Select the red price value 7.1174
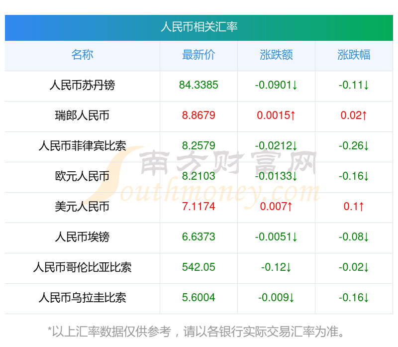This screenshot has height=347, width=398. 199,207
